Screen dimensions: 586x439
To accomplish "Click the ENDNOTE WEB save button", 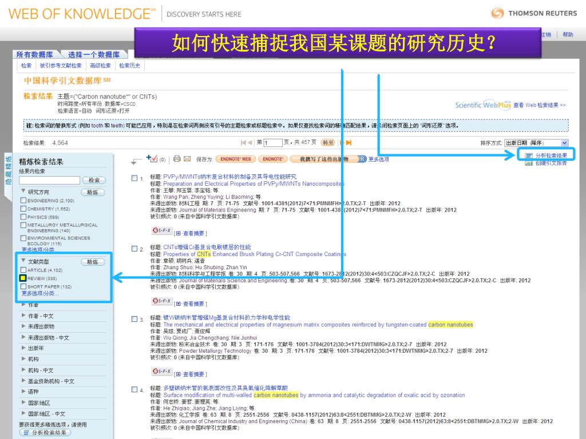I will 235,159.
